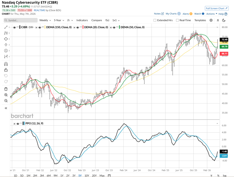The height and width of the screenshot is (177, 234).
Task: Add to Watch star icon
Action: tap(203, 14)
